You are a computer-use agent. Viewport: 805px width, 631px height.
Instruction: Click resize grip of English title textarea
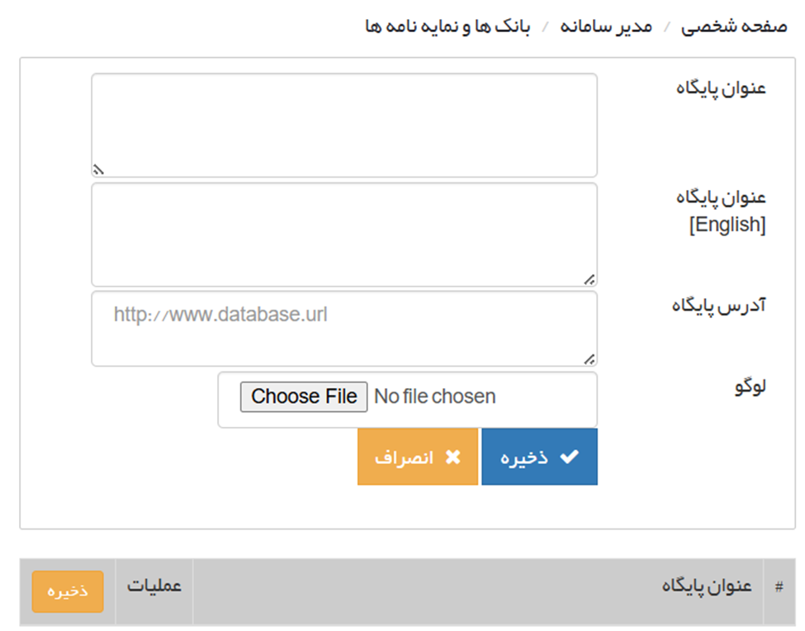[x=590, y=280]
